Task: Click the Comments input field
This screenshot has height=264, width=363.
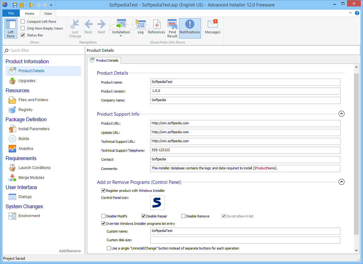Action: pos(245,168)
